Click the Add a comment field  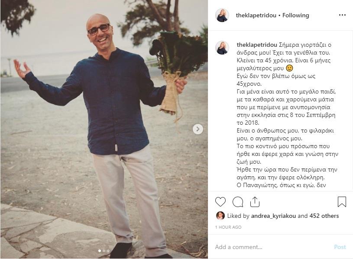(269, 247)
